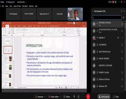
Task: Collapse the Participants panel chevron
Action: coord(93,11)
